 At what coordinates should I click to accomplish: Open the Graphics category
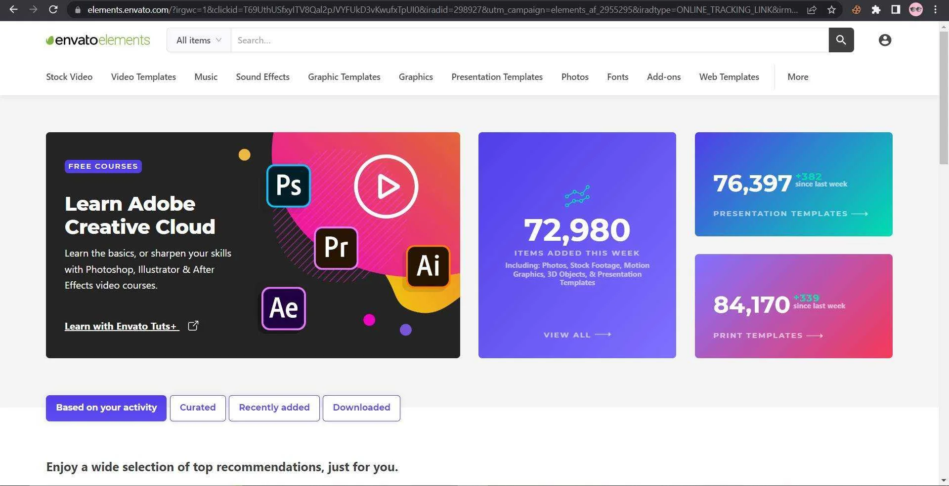416,77
